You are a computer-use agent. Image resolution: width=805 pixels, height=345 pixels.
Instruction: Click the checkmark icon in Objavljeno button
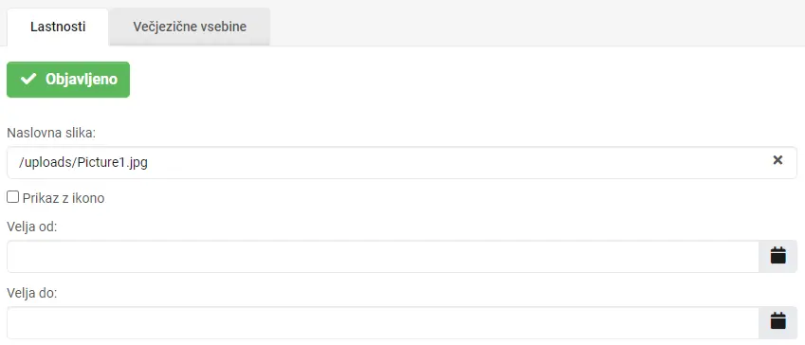click(x=28, y=79)
